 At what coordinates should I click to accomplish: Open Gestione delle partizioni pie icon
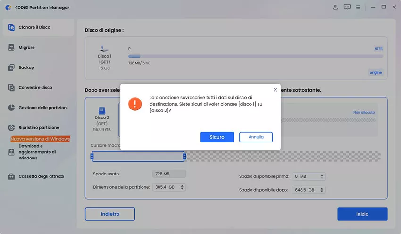[12, 108]
